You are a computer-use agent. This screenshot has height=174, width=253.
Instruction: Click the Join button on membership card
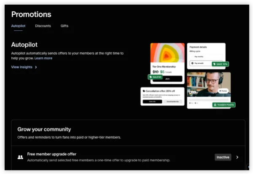(x=167, y=79)
